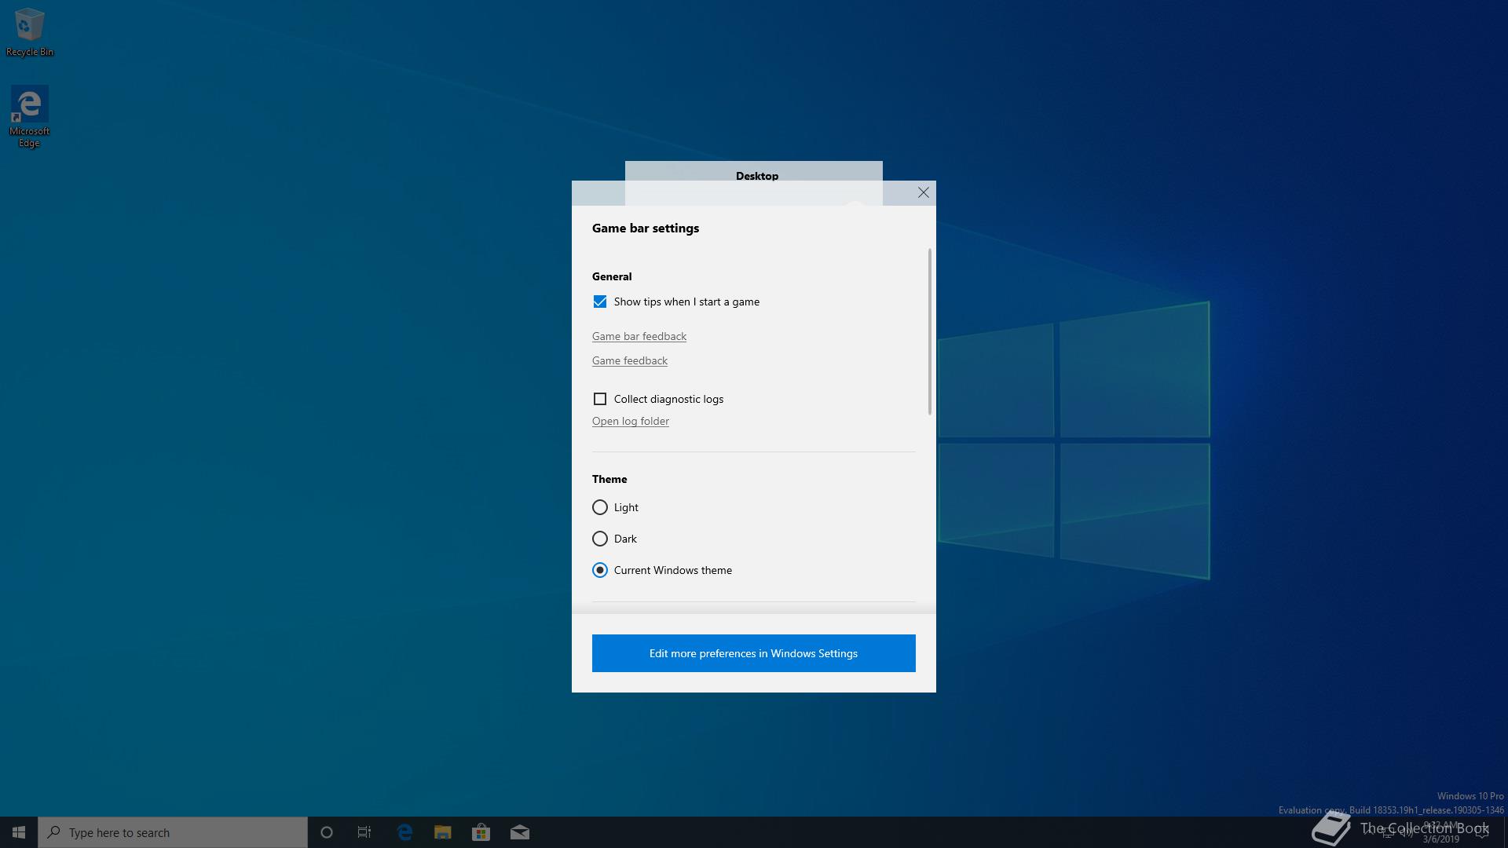
Task: Launch Edge from the taskbar
Action: [404, 832]
